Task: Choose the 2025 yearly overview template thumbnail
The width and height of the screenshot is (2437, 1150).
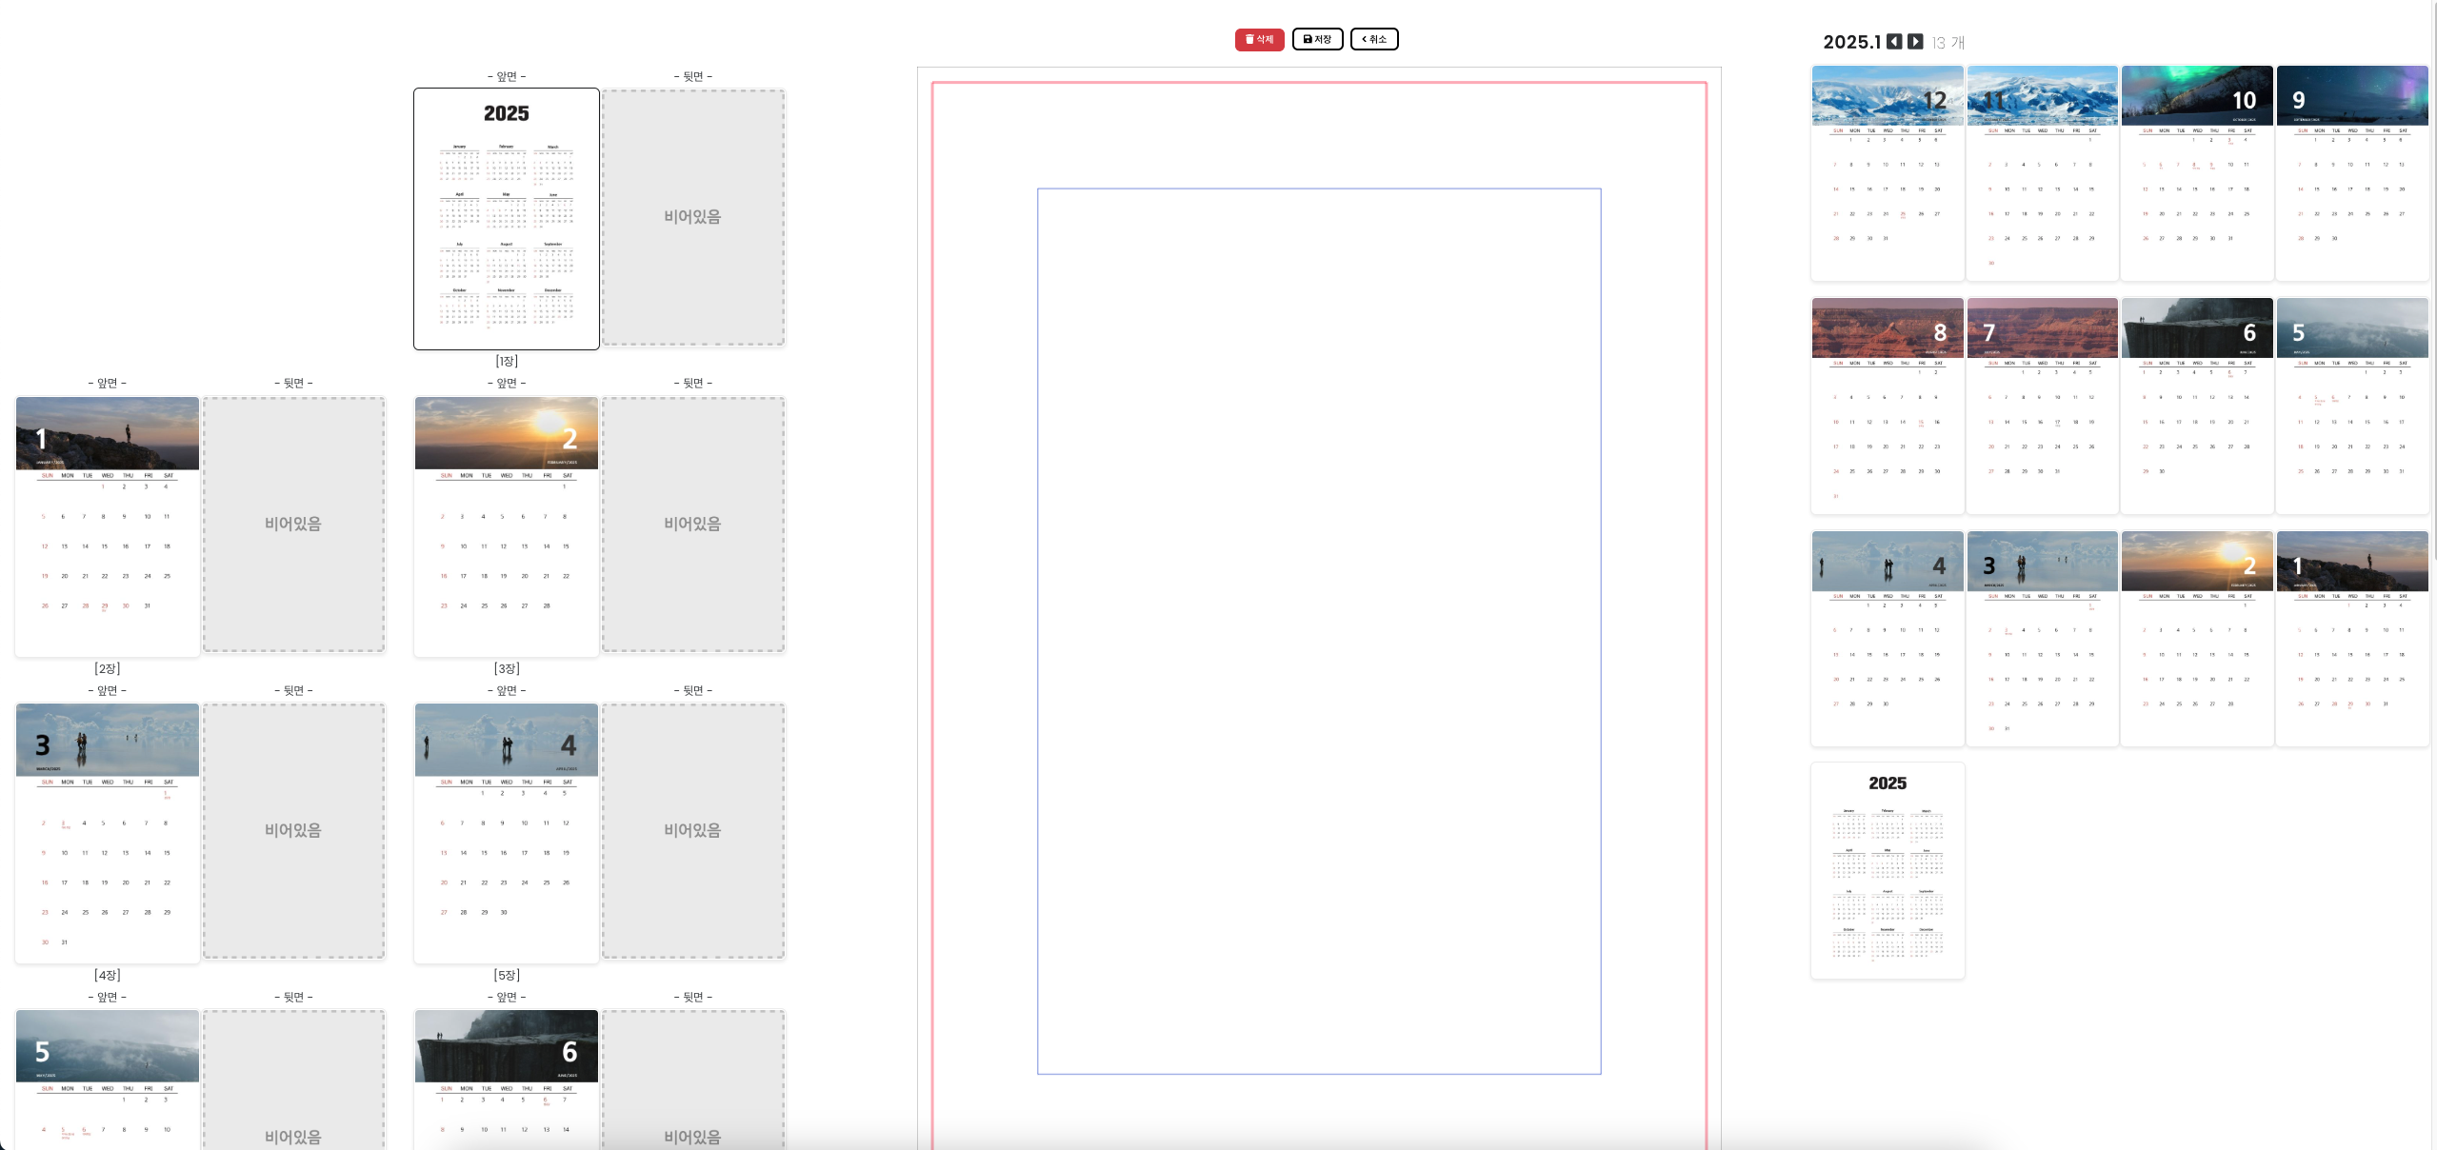Action: pos(1887,870)
